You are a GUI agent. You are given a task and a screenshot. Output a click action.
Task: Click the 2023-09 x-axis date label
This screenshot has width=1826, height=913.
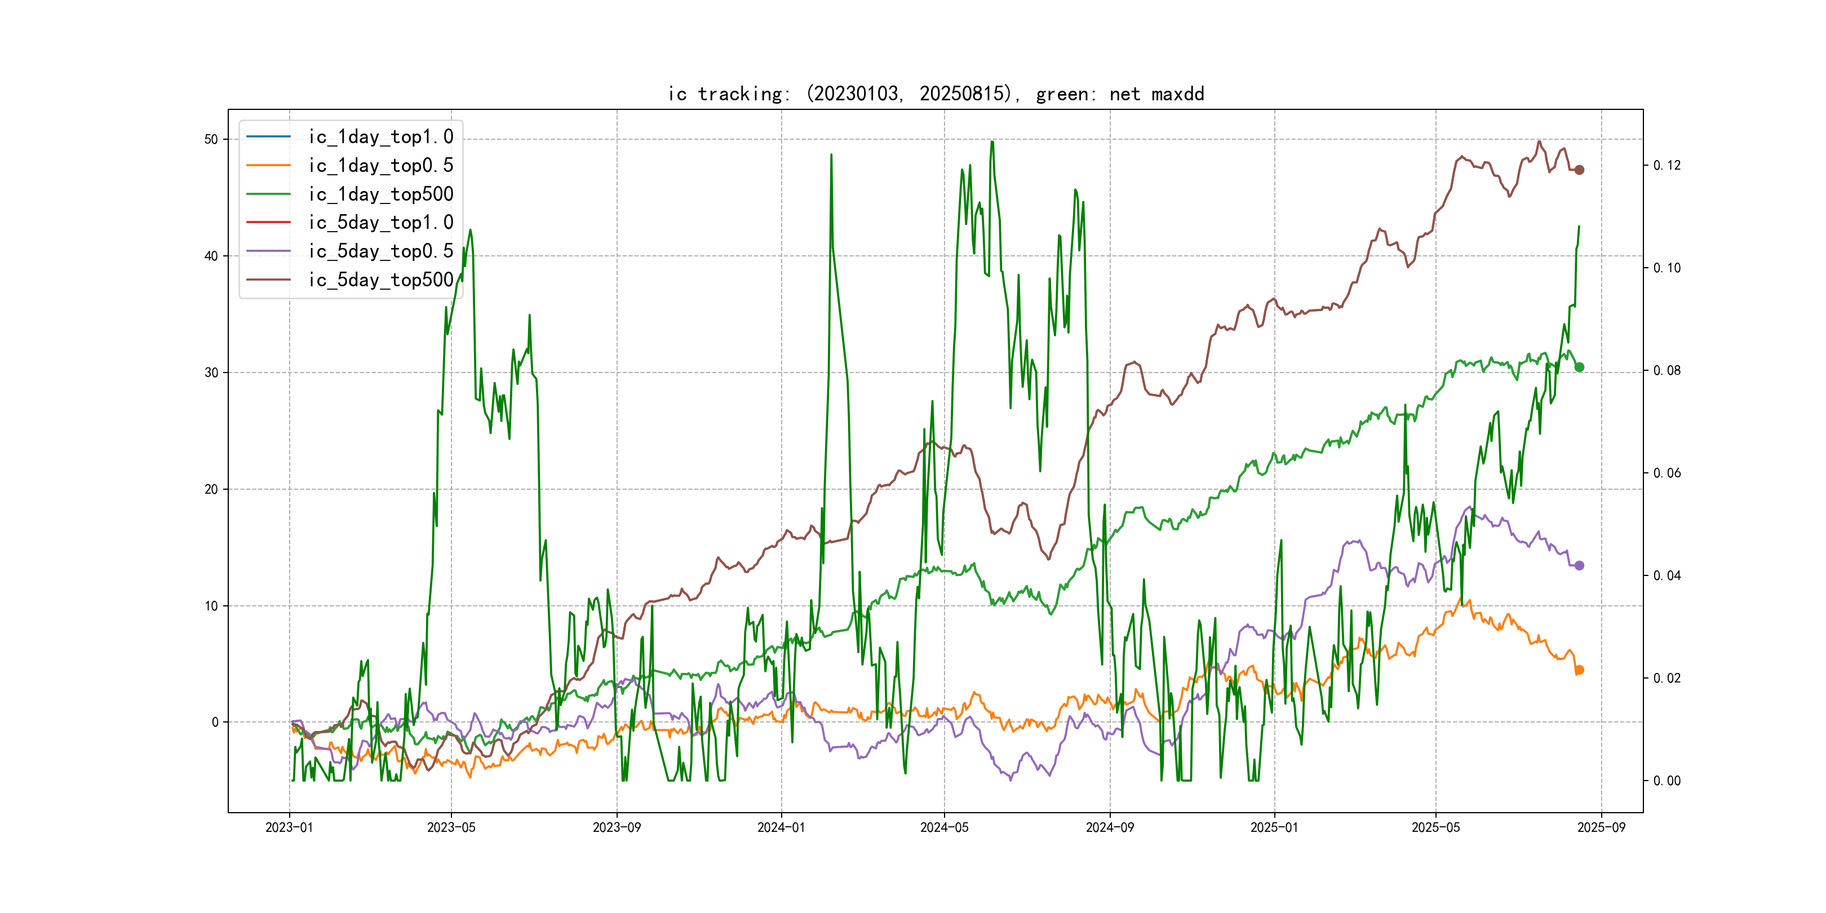(x=617, y=827)
